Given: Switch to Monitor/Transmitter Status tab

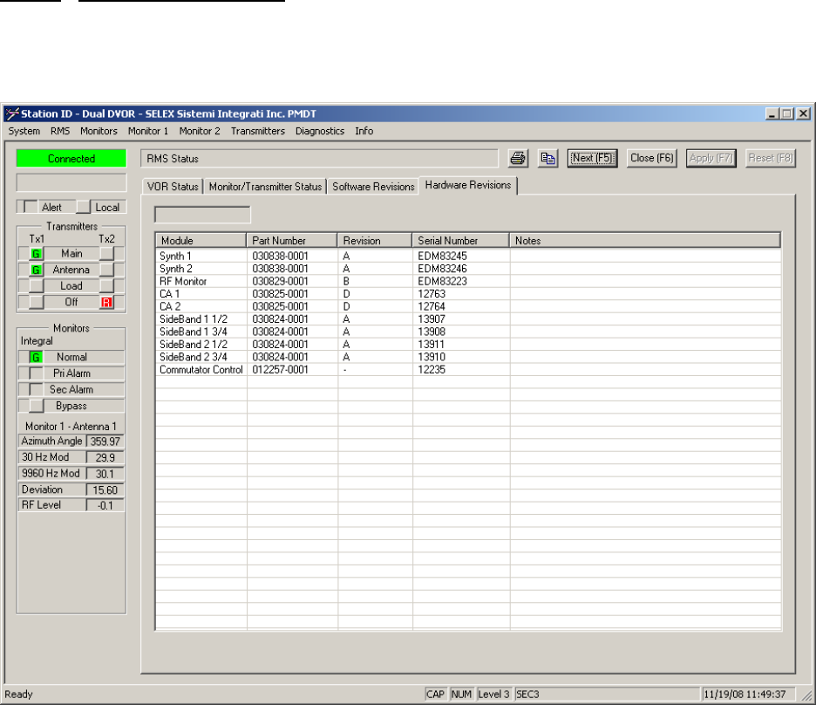Looking at the screenshot, I should click(265, 187).
